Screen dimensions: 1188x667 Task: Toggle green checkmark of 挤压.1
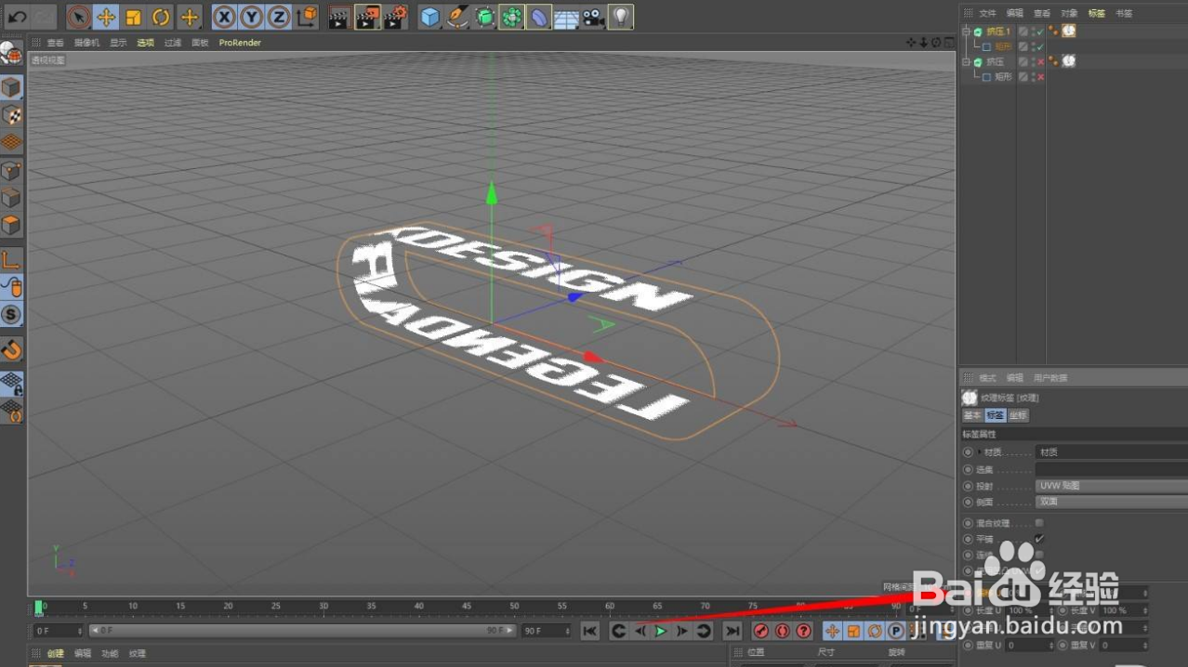[x=1040, y=32]
